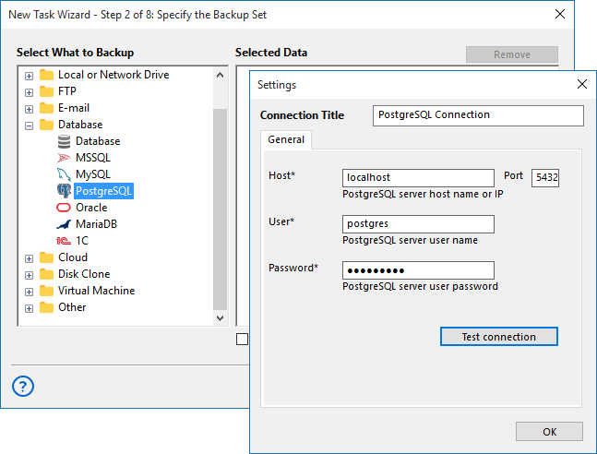597x454 pixels.
Task: Click the tree list vertical scrollbar
Action: pyautogui.click(x=220, y=212)
